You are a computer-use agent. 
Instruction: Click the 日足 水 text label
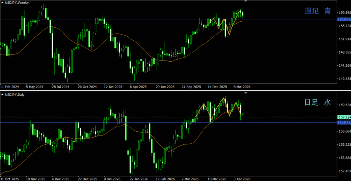pyautogui.click(x=318, y=102)
